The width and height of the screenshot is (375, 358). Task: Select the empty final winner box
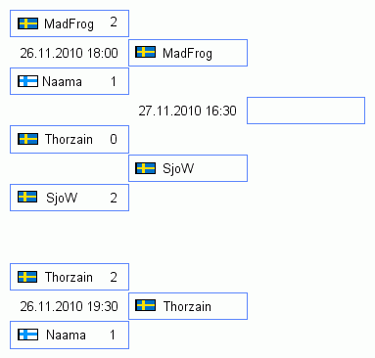tap(305, 111)
